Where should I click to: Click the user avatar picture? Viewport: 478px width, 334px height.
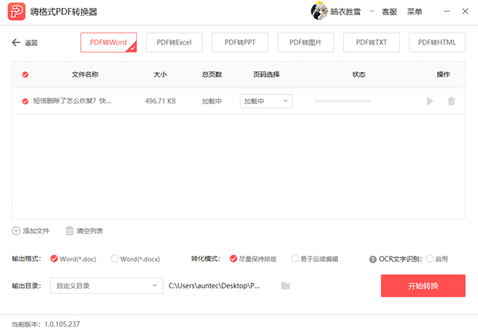click(x=319, y=12)
